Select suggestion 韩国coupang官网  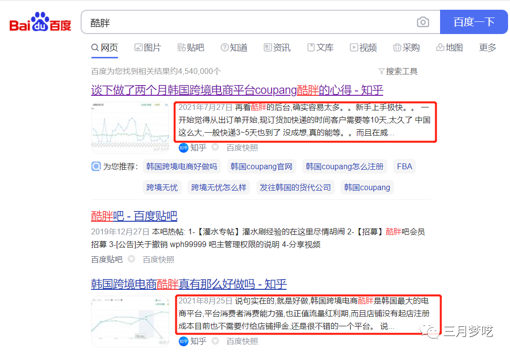[261, 166]
